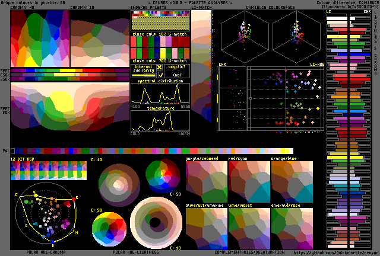Open the Chroma 10 colour map
Viewport: 380px width, 256px height.
[x=100, y=39]
